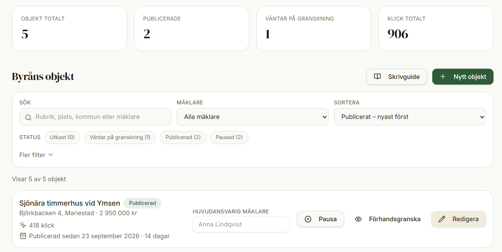502x252 pixels.
Task: Toggle the Publicerad (2) status filter
Action: pyautogui.click(x=183, y=137)
